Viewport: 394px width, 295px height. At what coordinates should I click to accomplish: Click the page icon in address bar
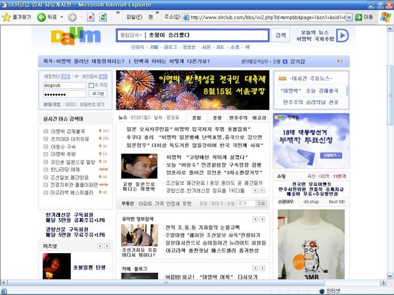[x=186, y=17]
